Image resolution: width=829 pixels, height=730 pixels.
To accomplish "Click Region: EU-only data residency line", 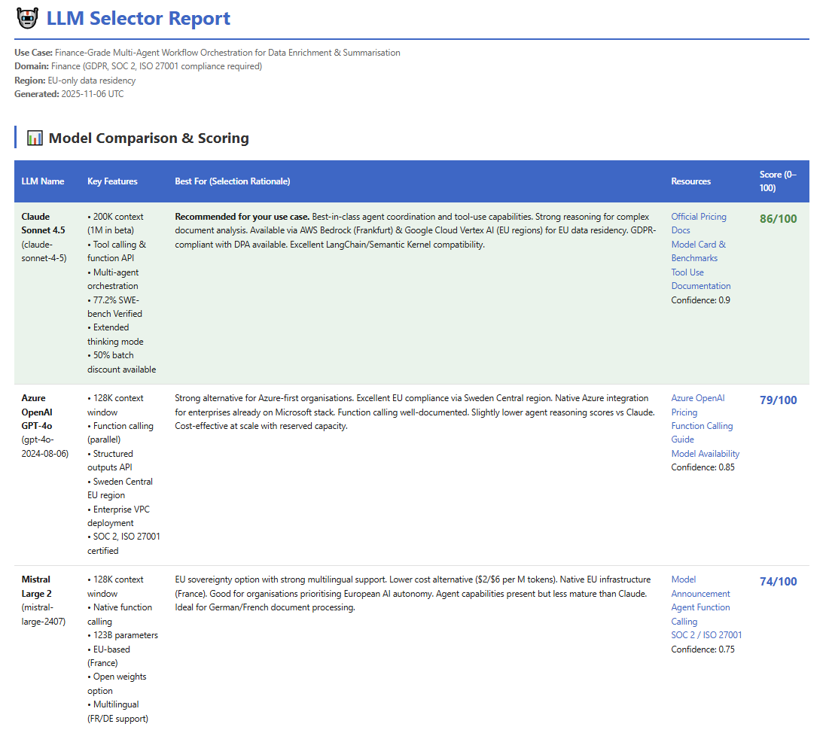I will (75, 81).
